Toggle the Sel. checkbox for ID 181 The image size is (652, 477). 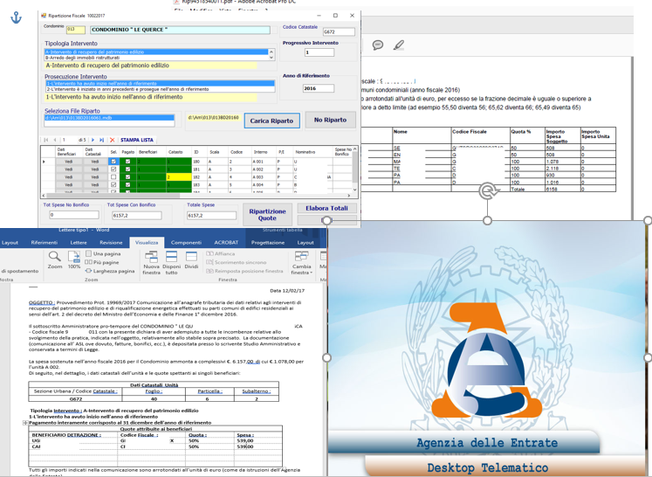coord(113,169)
